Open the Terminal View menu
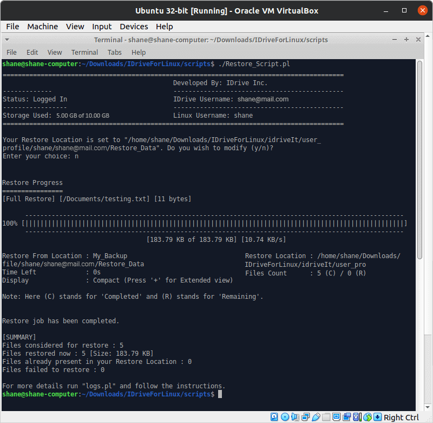433x423 pixels. (55, 52)
